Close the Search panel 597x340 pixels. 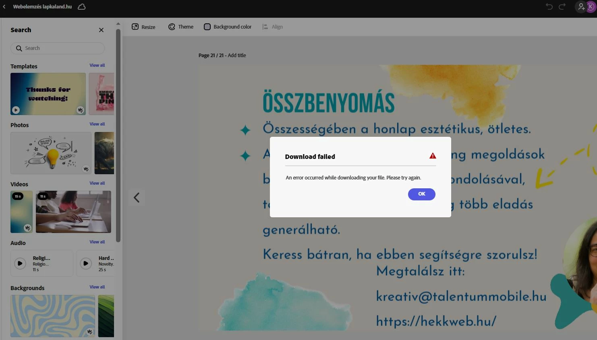(x=101, y=30)
